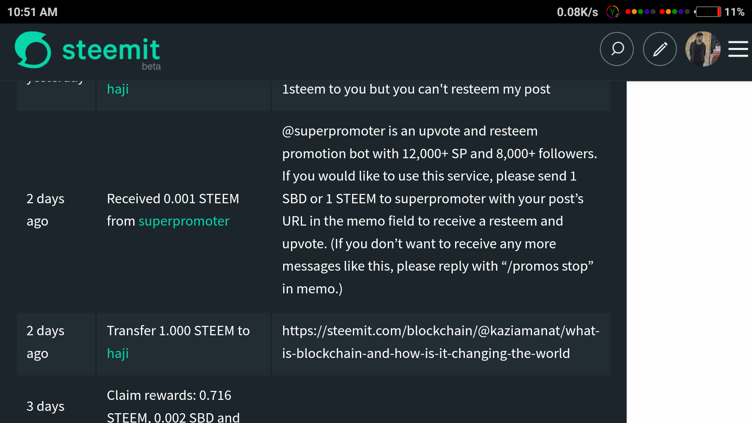Open search with the magnifier icon

click(x=617, y=49)
